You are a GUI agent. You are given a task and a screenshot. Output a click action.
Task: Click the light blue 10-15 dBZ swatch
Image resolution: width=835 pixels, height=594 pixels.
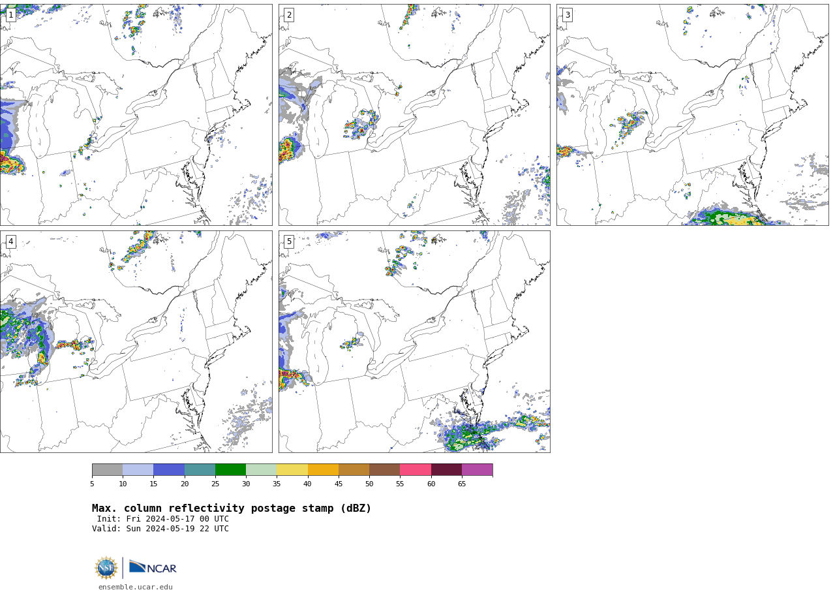coord(138,470)
